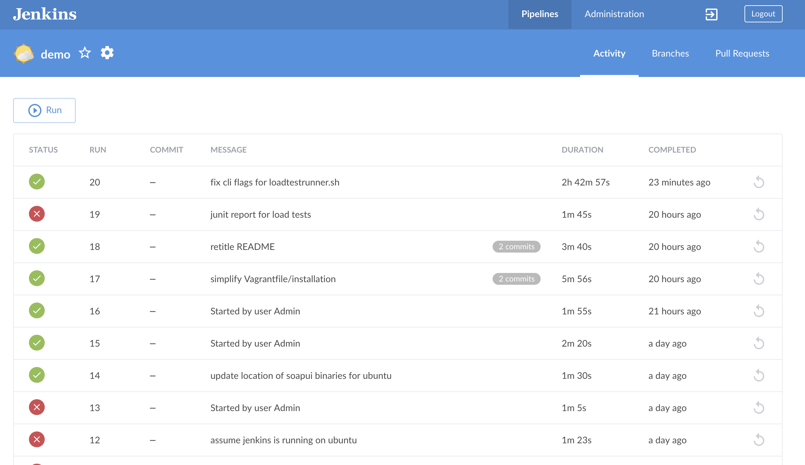Click red failed status icon of run 12
This screenshot has height=465, width=805.
coord(37,440)
